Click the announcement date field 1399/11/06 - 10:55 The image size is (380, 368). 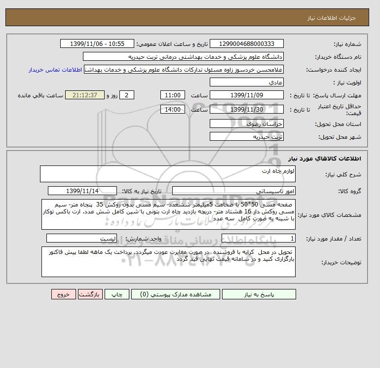[x=97, y=43]
